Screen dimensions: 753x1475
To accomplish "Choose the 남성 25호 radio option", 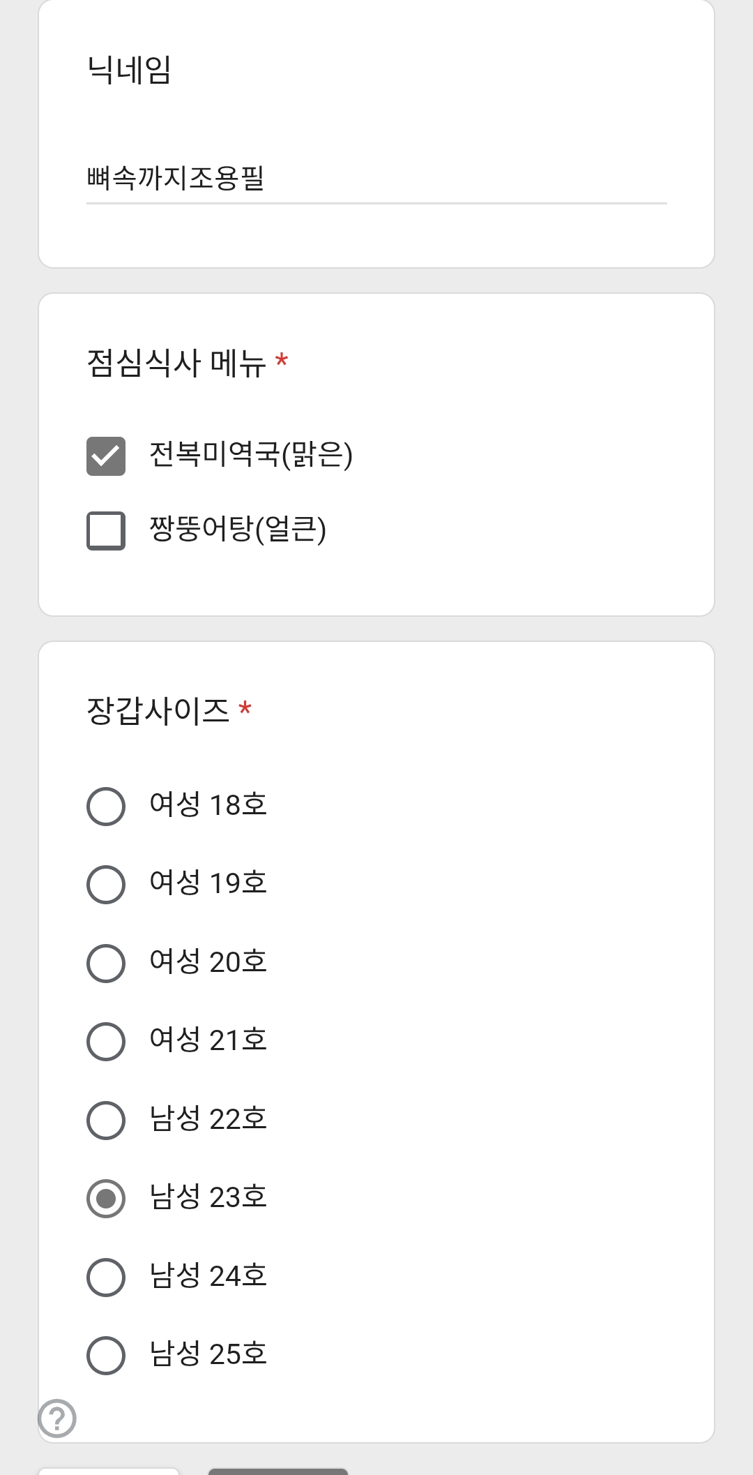I will pos(106,1356).
